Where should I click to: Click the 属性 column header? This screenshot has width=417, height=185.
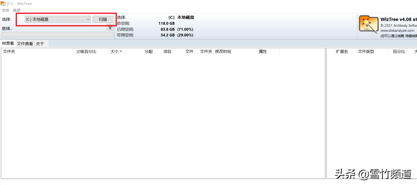[x=263, y=51]
